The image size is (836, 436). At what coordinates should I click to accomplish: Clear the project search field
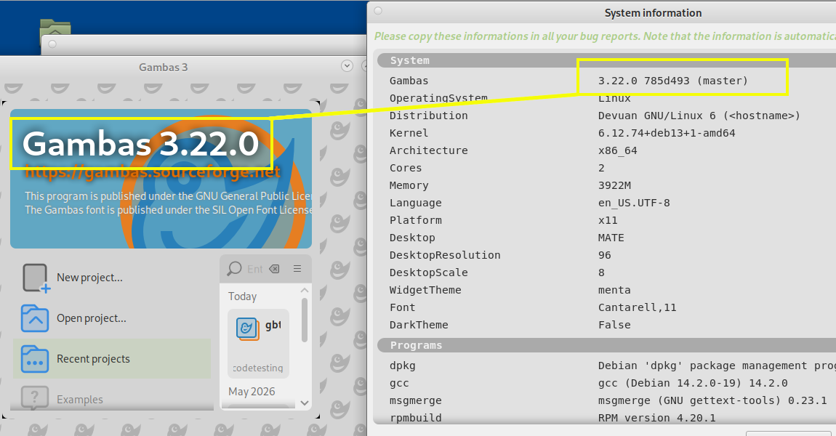coord(274,269)
